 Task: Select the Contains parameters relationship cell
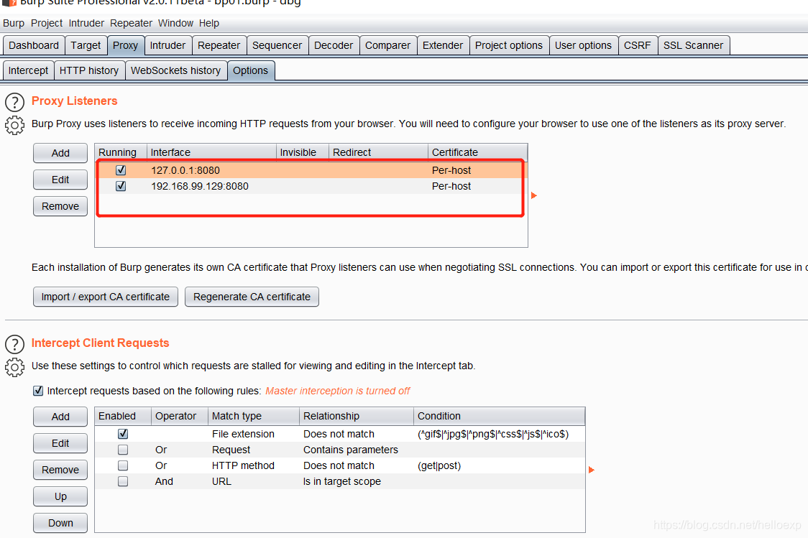[x=356, y=450]
